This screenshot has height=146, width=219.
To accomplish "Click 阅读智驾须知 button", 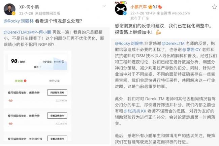I will (x=57, y=92).
